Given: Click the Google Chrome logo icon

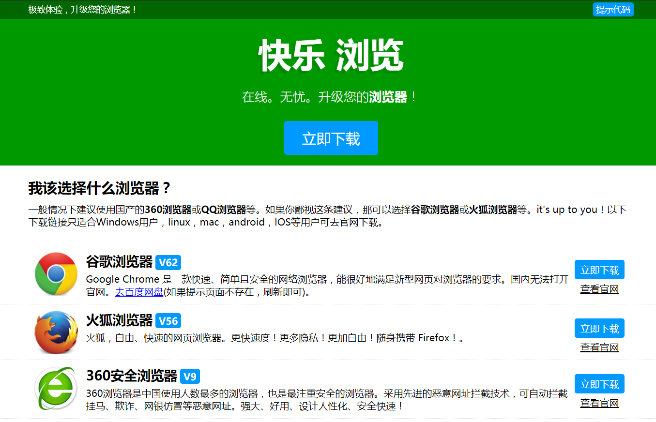Looking at the screenshot, I should 56,274.
